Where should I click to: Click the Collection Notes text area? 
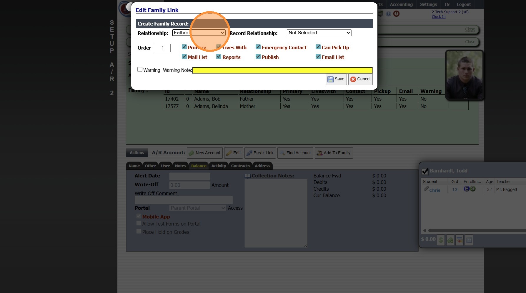tap(276, 213)
